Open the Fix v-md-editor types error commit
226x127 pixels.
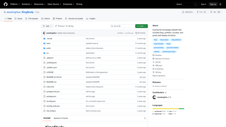point(95,101)
